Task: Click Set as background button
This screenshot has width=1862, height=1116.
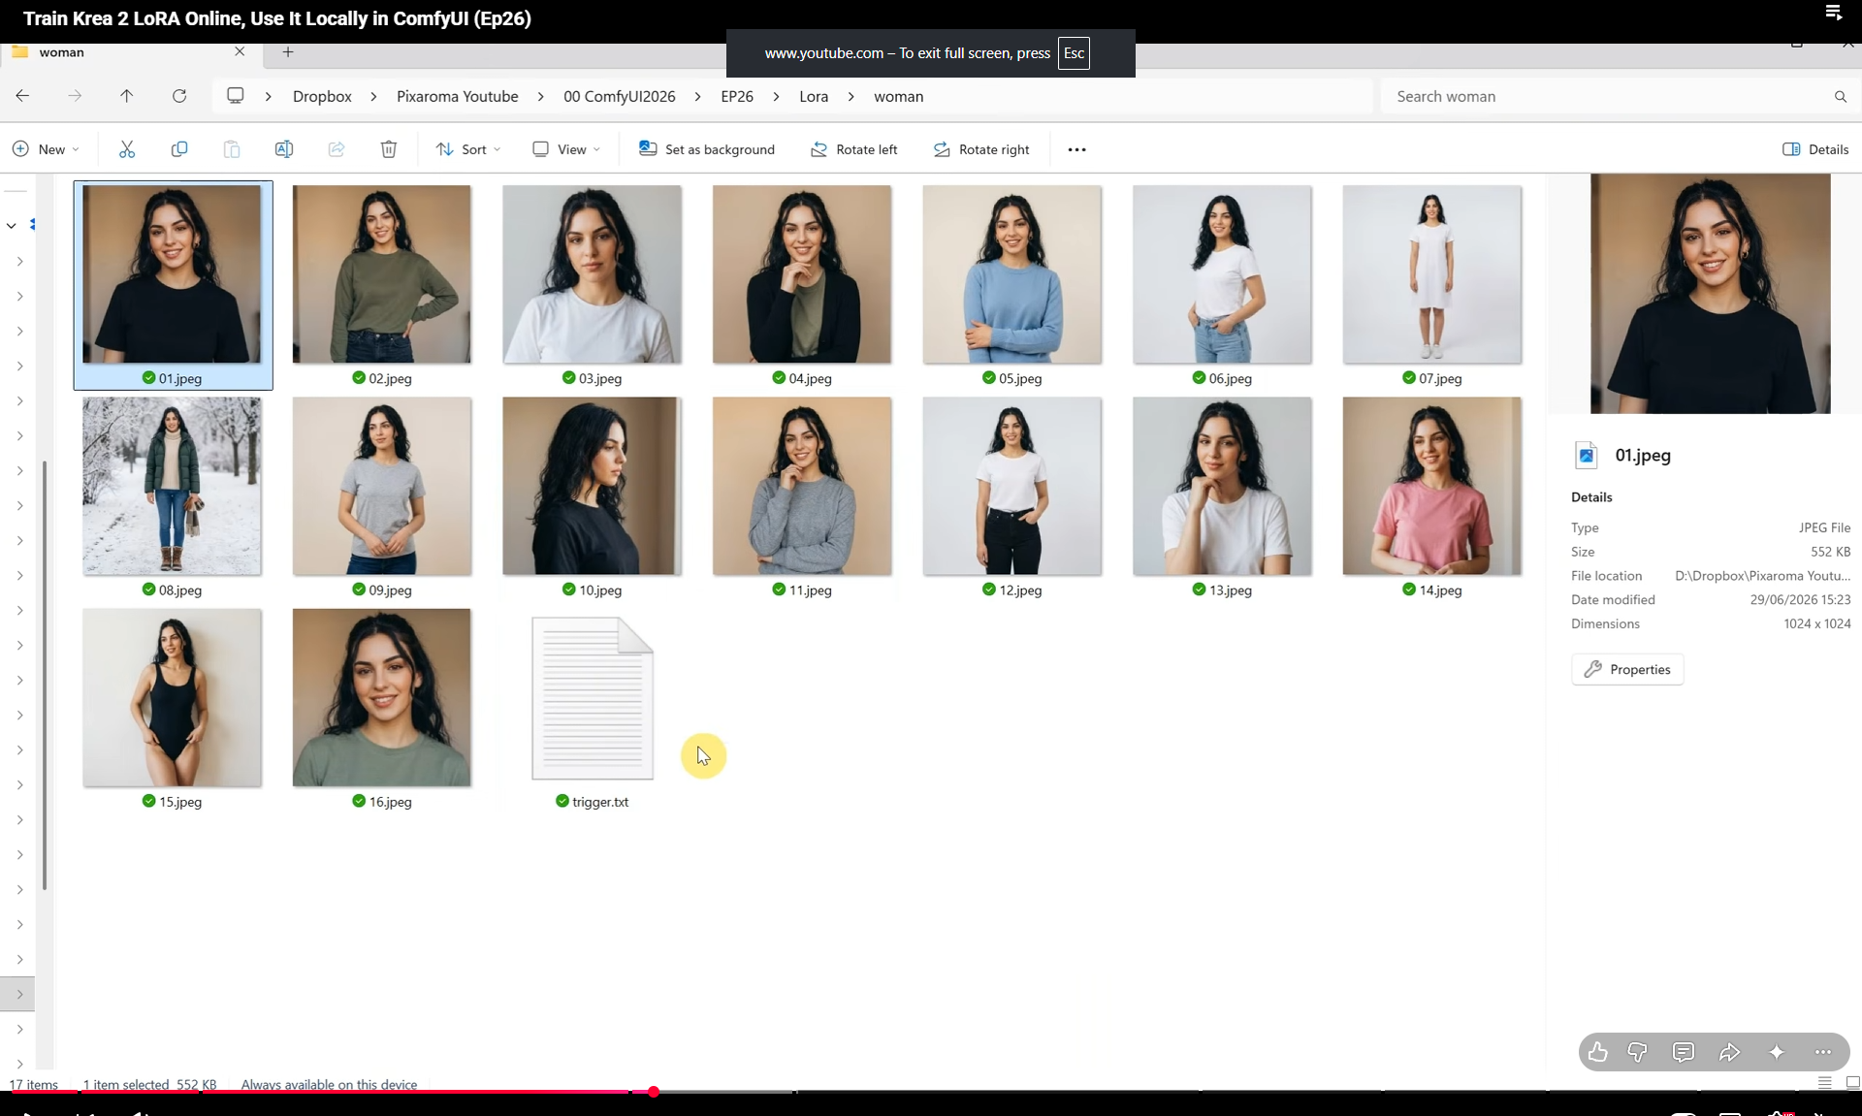Action: tap(707, 149)
